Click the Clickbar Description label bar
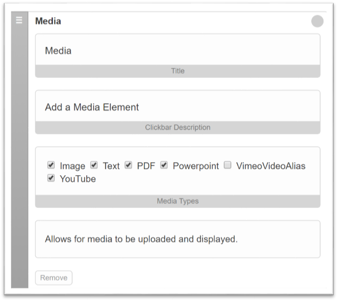Image resolution: width=338 pixels, height=301 pixels. tap(177, 128)
